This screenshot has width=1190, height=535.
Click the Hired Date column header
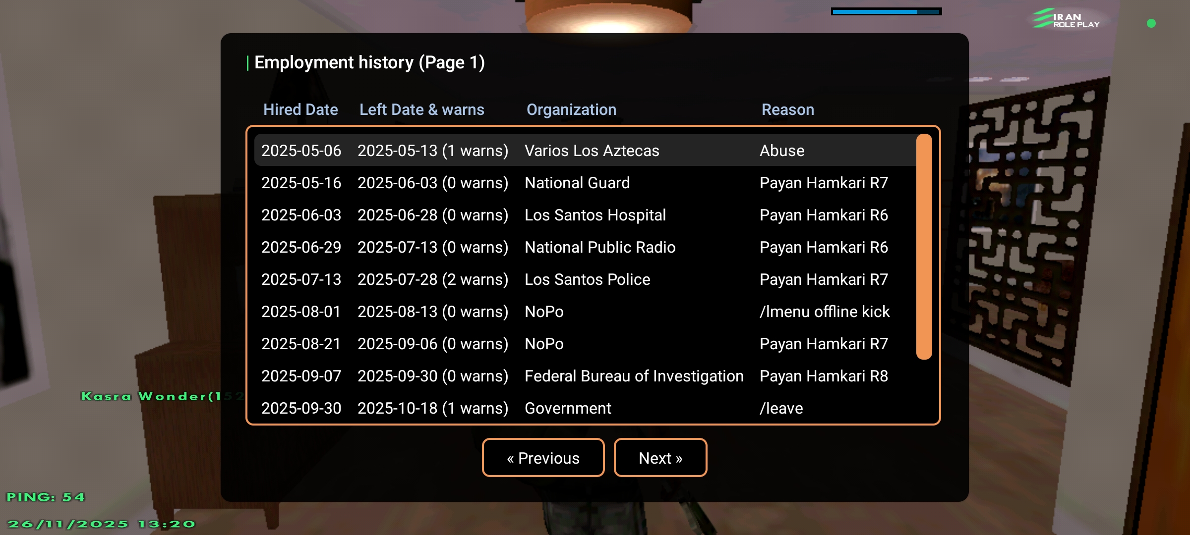300,109
